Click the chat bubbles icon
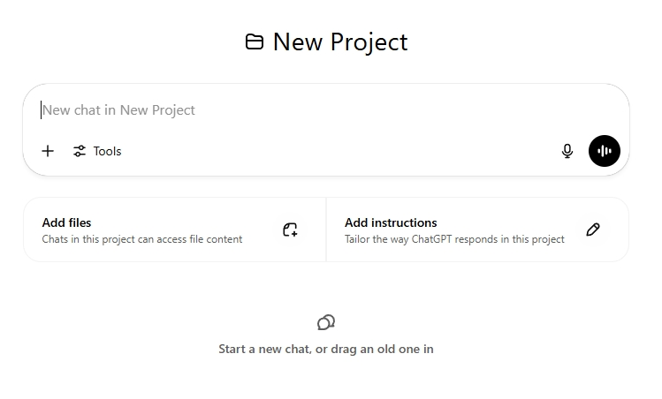The width and height of the screenshot is (662, 399). [326, 322]
